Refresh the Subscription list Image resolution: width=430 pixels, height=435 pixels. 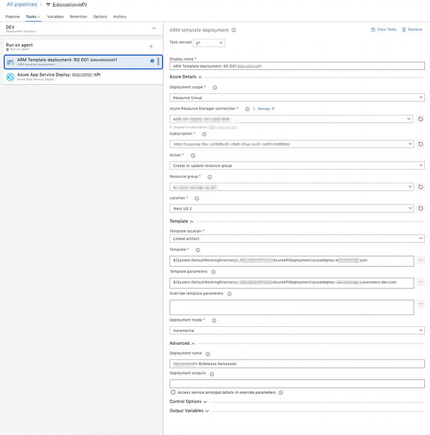coord(421,144)
